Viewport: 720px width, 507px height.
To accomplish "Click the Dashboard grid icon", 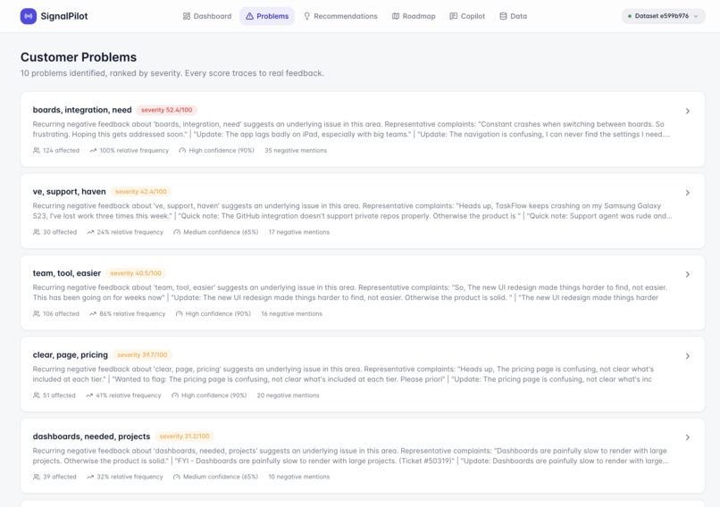I will point(187,16).
